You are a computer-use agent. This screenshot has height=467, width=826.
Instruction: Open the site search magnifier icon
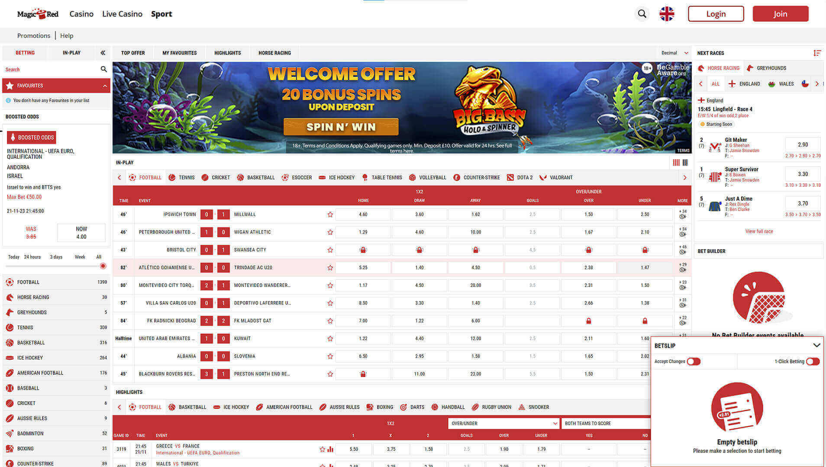(x=642, y=14)
